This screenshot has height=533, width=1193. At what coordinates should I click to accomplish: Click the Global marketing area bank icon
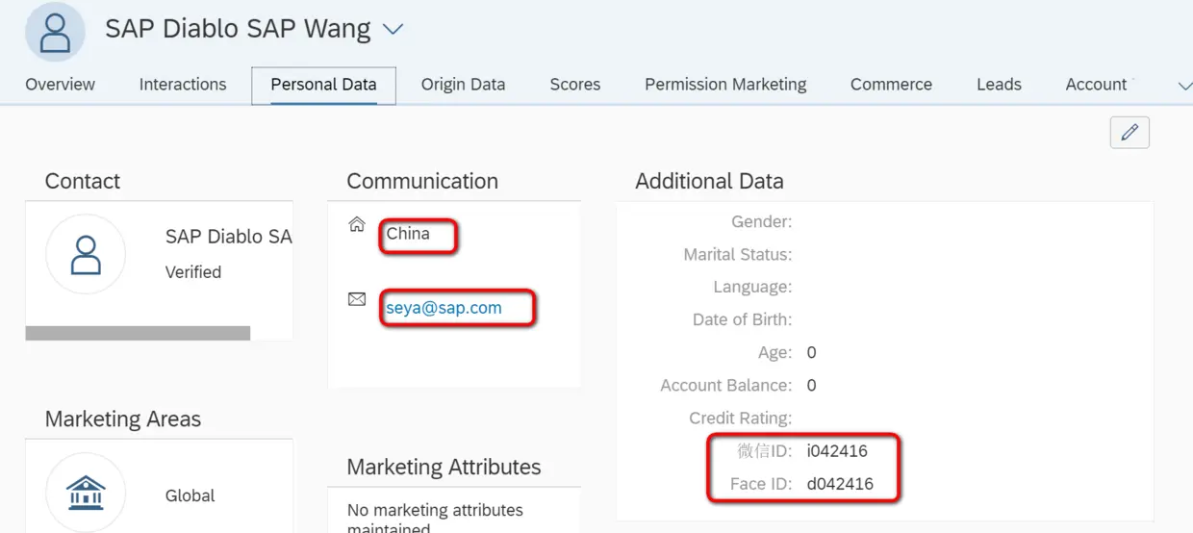pos(86,493)
